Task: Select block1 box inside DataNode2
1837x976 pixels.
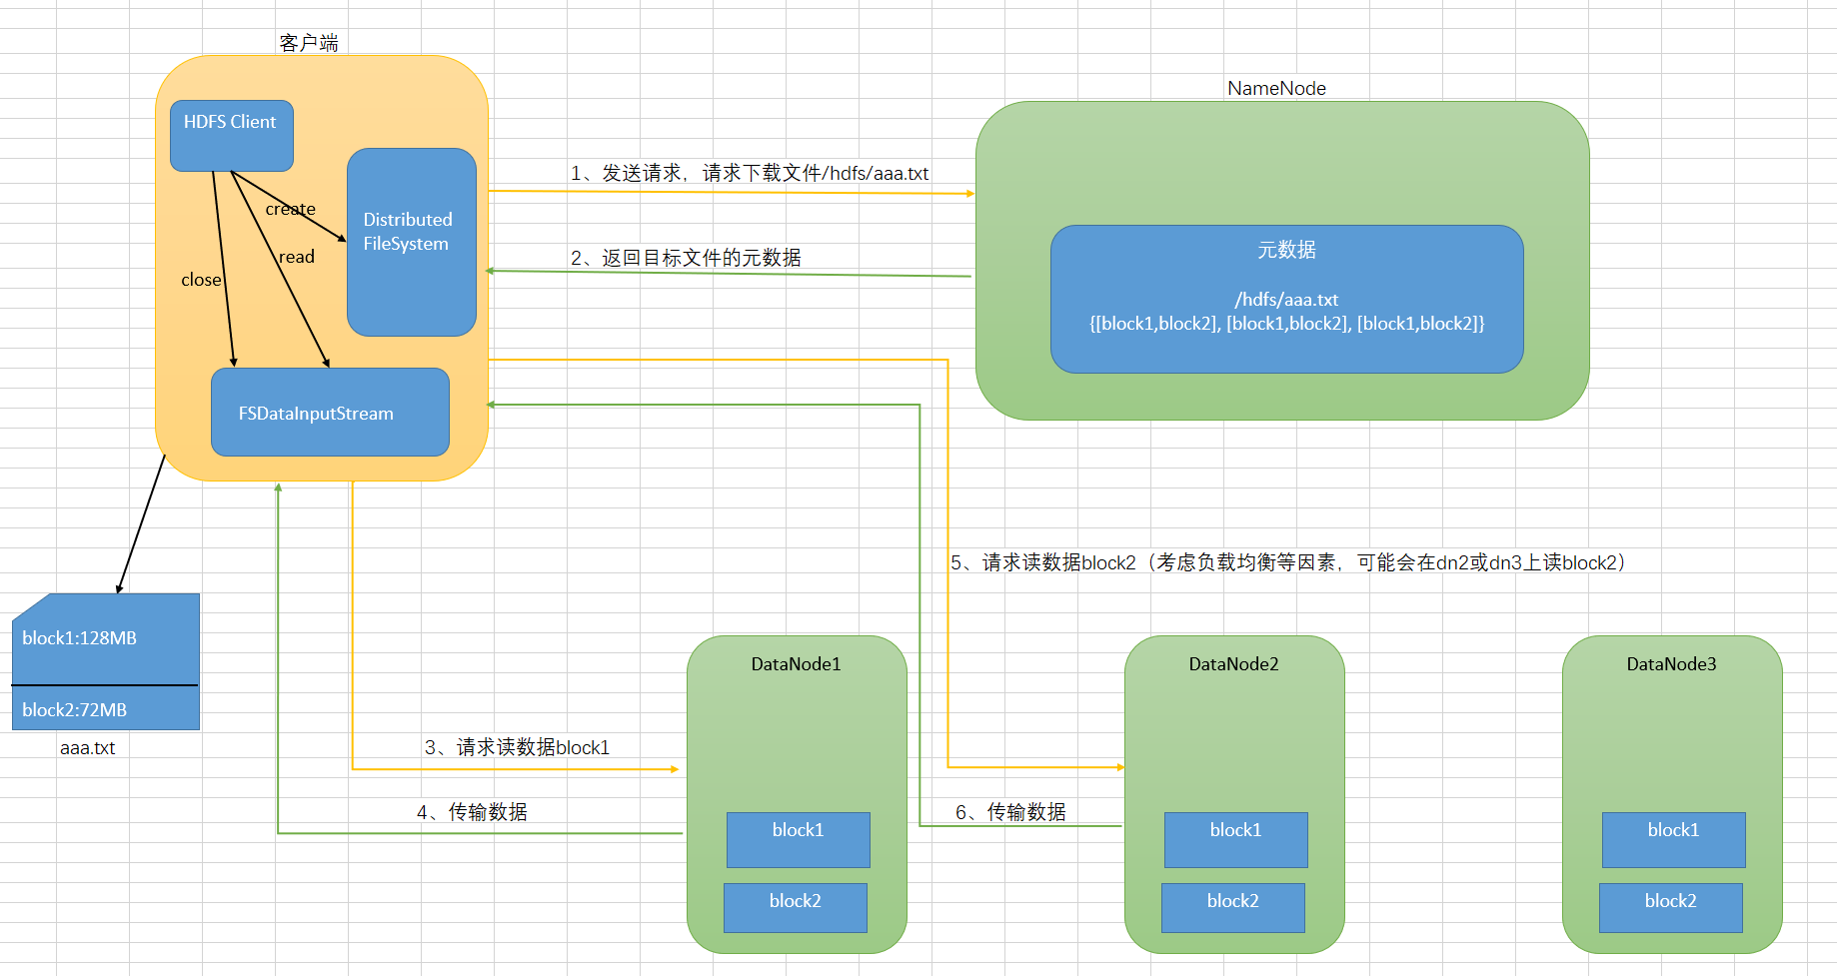Action: tap(1236, 840)
